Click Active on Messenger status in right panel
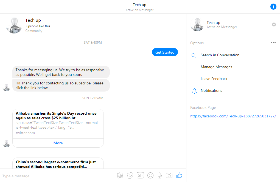 tap(222, 27)
